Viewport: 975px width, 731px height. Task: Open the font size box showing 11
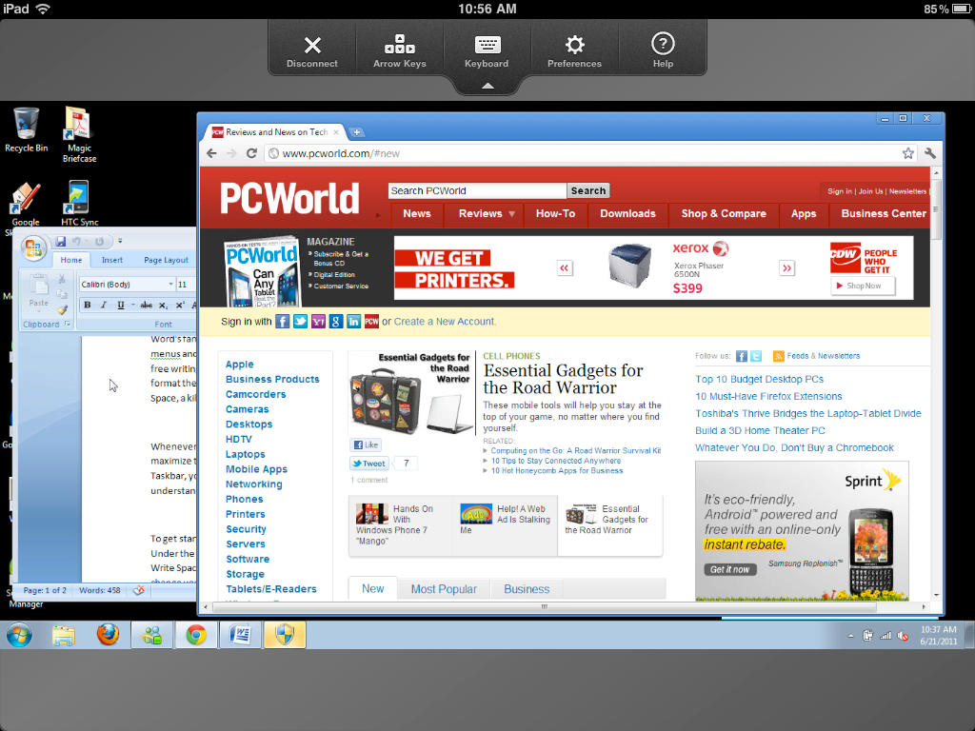click(x=186, y=284)
